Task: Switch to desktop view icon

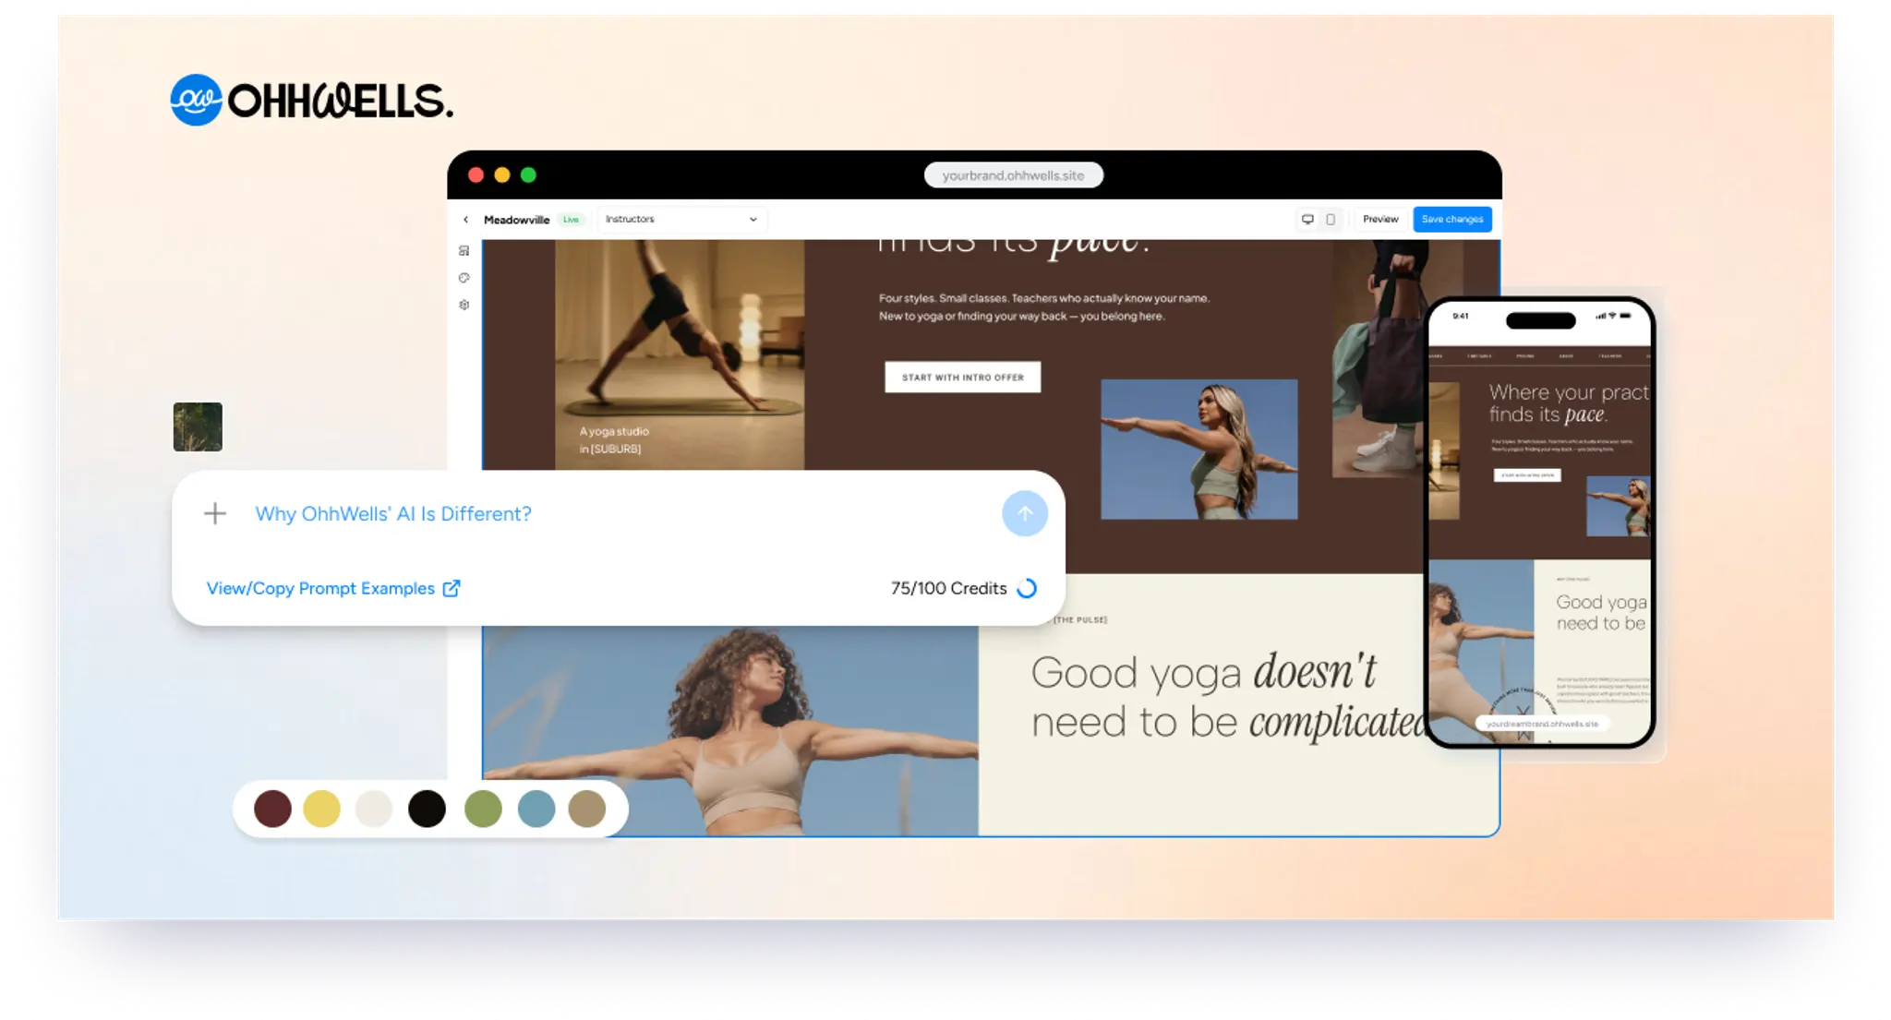Action: [x=1307, y=220]
